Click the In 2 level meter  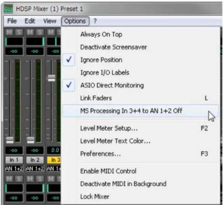pos(39,101)
